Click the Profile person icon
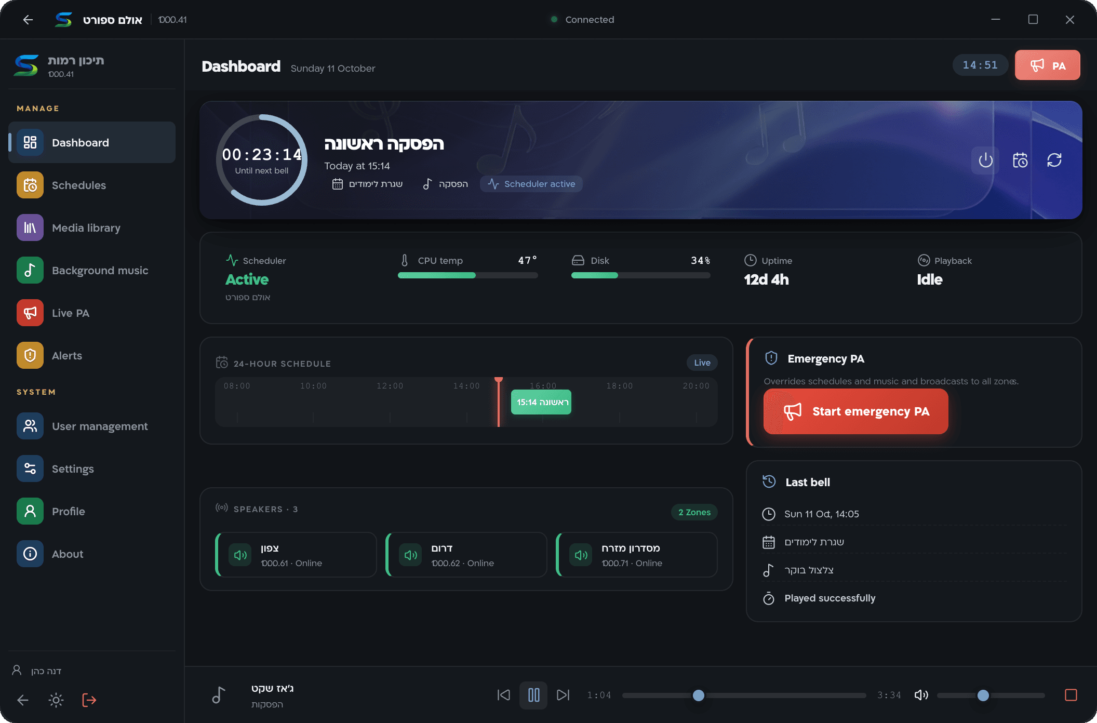 pos(30,511)
